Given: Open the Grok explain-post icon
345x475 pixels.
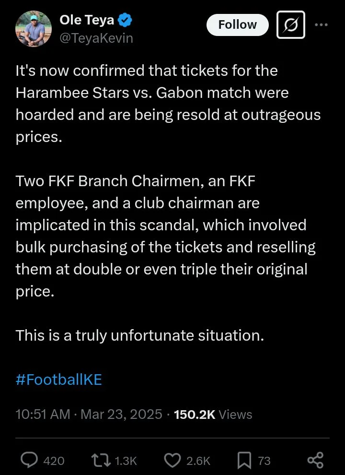Looking at the screenshot, I should coord(291,24).
